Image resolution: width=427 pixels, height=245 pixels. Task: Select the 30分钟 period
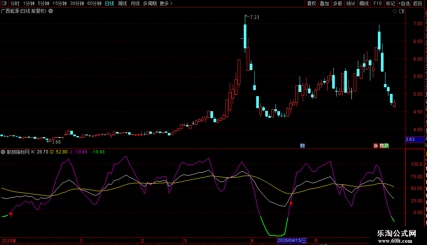point(77,3)
